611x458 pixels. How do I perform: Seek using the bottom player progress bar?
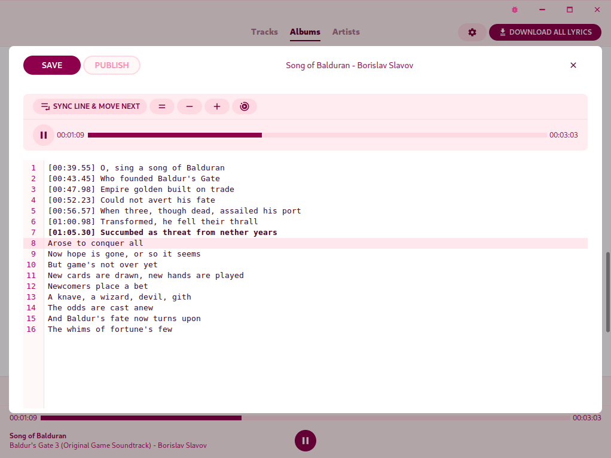coord(305,418)
